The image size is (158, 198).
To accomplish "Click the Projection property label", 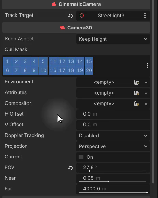I will click(16, 146).
